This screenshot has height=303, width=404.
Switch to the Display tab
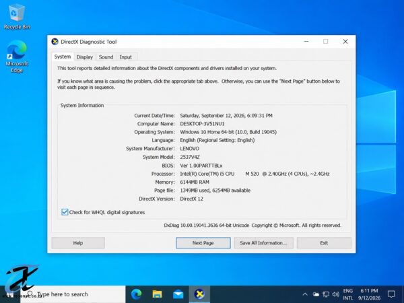pos(85,57)
